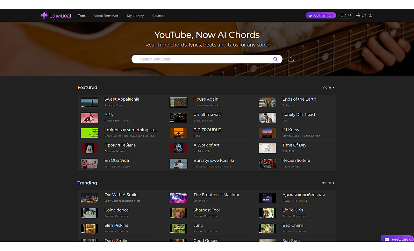Open the A Work of Art thumbnail
Screen dimensions: 414x251
click(x=178, y=148)
